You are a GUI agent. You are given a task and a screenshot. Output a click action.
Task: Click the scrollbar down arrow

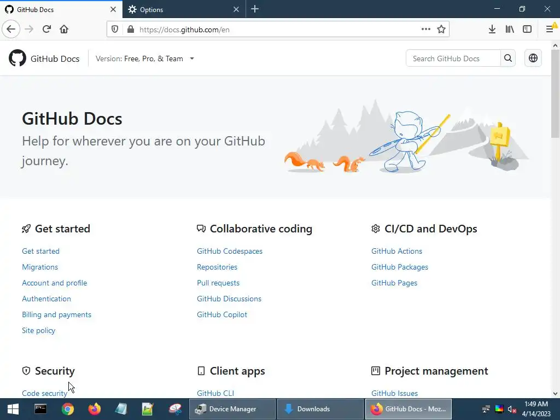(x=555, y=394)
